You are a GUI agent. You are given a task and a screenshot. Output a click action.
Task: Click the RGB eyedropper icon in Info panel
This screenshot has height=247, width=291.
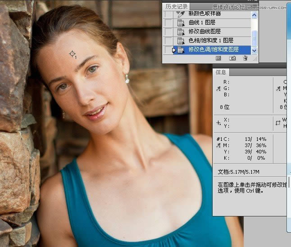(x=219, y=89)
